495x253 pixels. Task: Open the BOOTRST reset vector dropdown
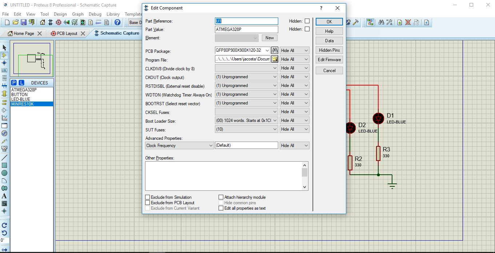point(247,103)
